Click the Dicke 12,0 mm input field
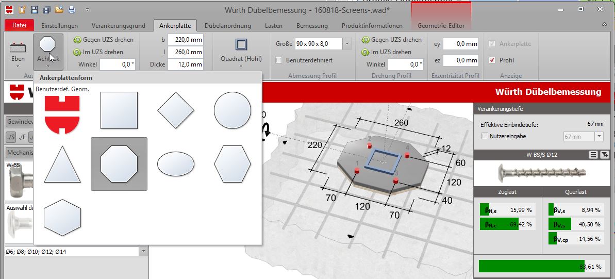 tap(186, 64)
